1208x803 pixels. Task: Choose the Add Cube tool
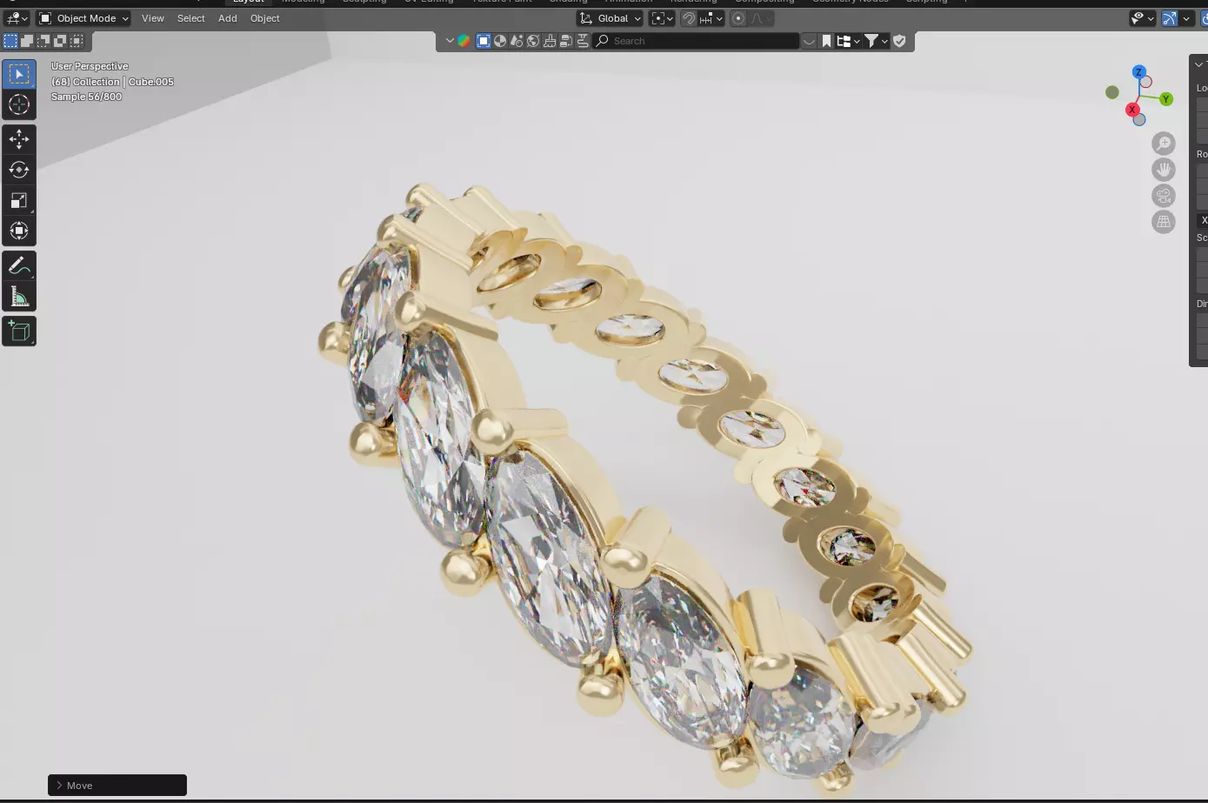click(x=19, y=331)
